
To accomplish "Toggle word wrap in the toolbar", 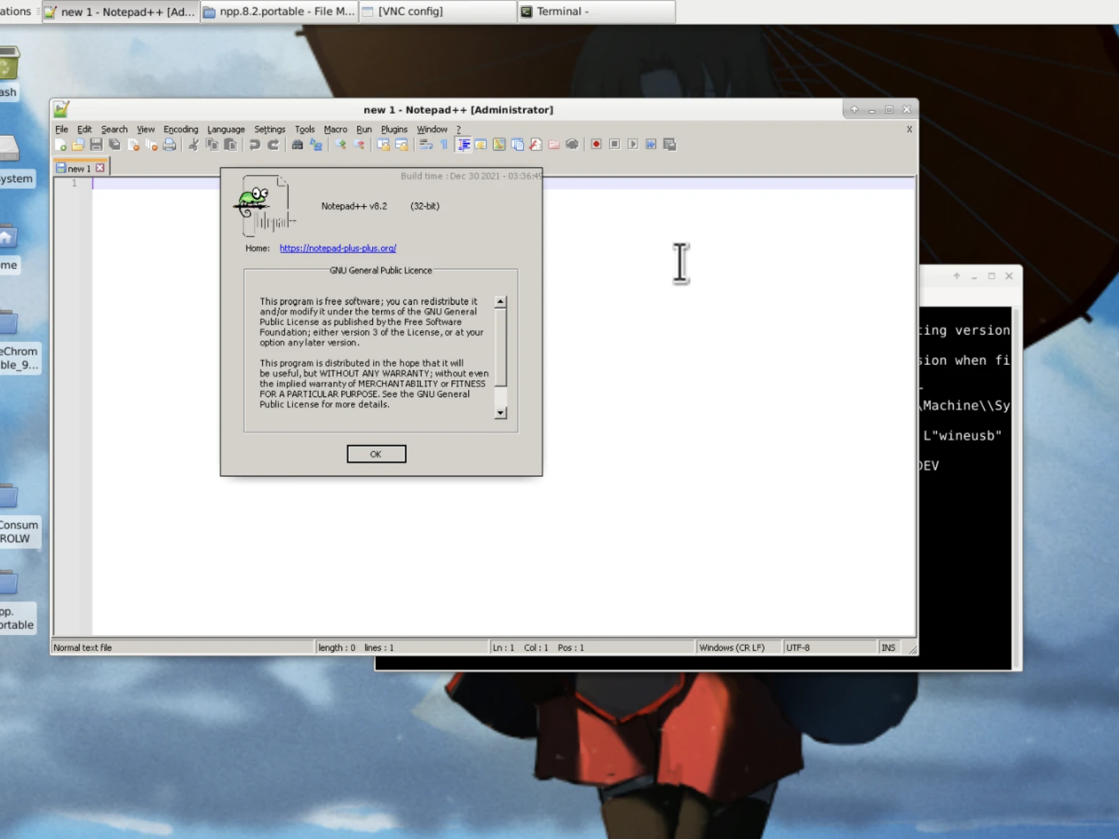I will tap(426, 145).
